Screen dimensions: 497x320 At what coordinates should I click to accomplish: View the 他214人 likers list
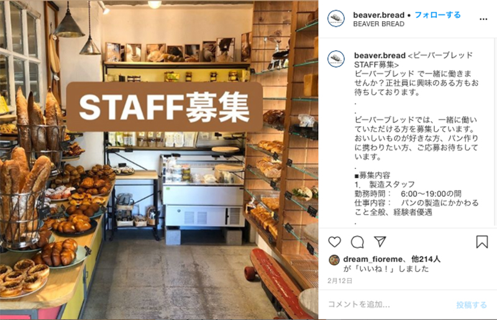tap(426, 259)
